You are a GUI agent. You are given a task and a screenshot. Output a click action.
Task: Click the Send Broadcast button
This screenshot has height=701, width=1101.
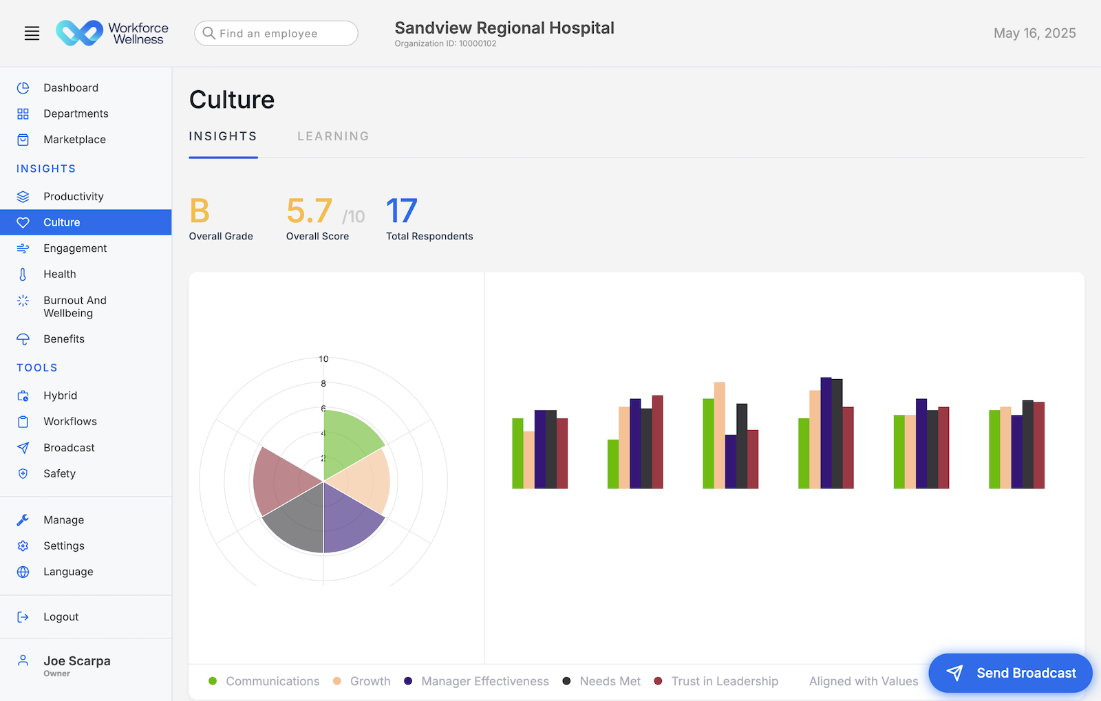click(x=1010, y=673)
